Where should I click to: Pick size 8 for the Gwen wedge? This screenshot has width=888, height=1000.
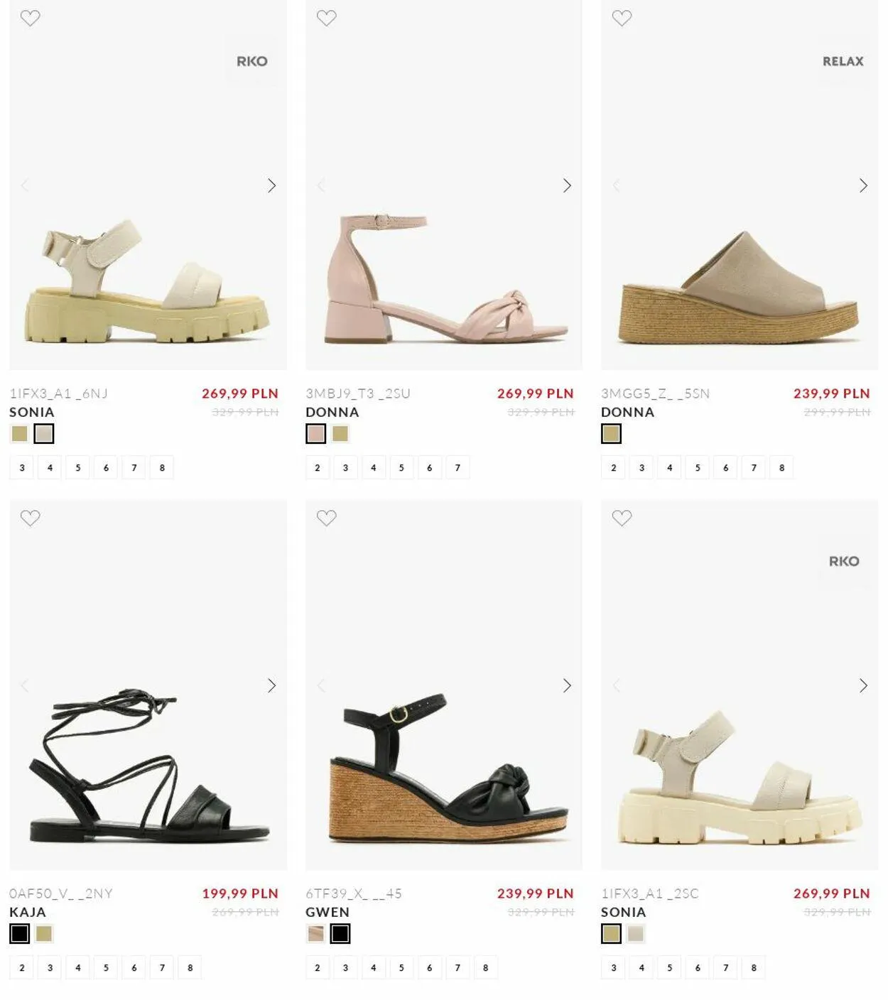pyautogui.click(x=485, y=967)
